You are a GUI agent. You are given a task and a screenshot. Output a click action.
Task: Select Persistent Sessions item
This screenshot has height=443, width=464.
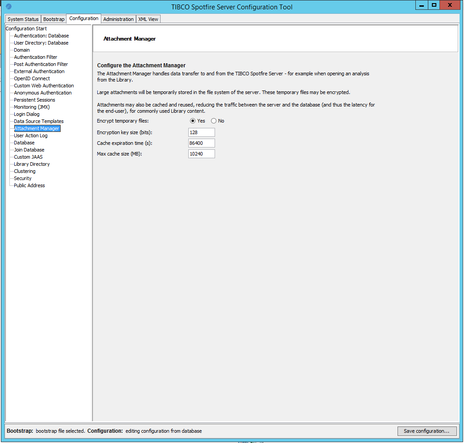34,100
